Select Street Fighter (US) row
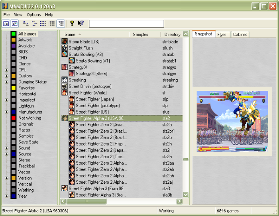Viewport: 279px width, 216px height. tap(92, 112)
